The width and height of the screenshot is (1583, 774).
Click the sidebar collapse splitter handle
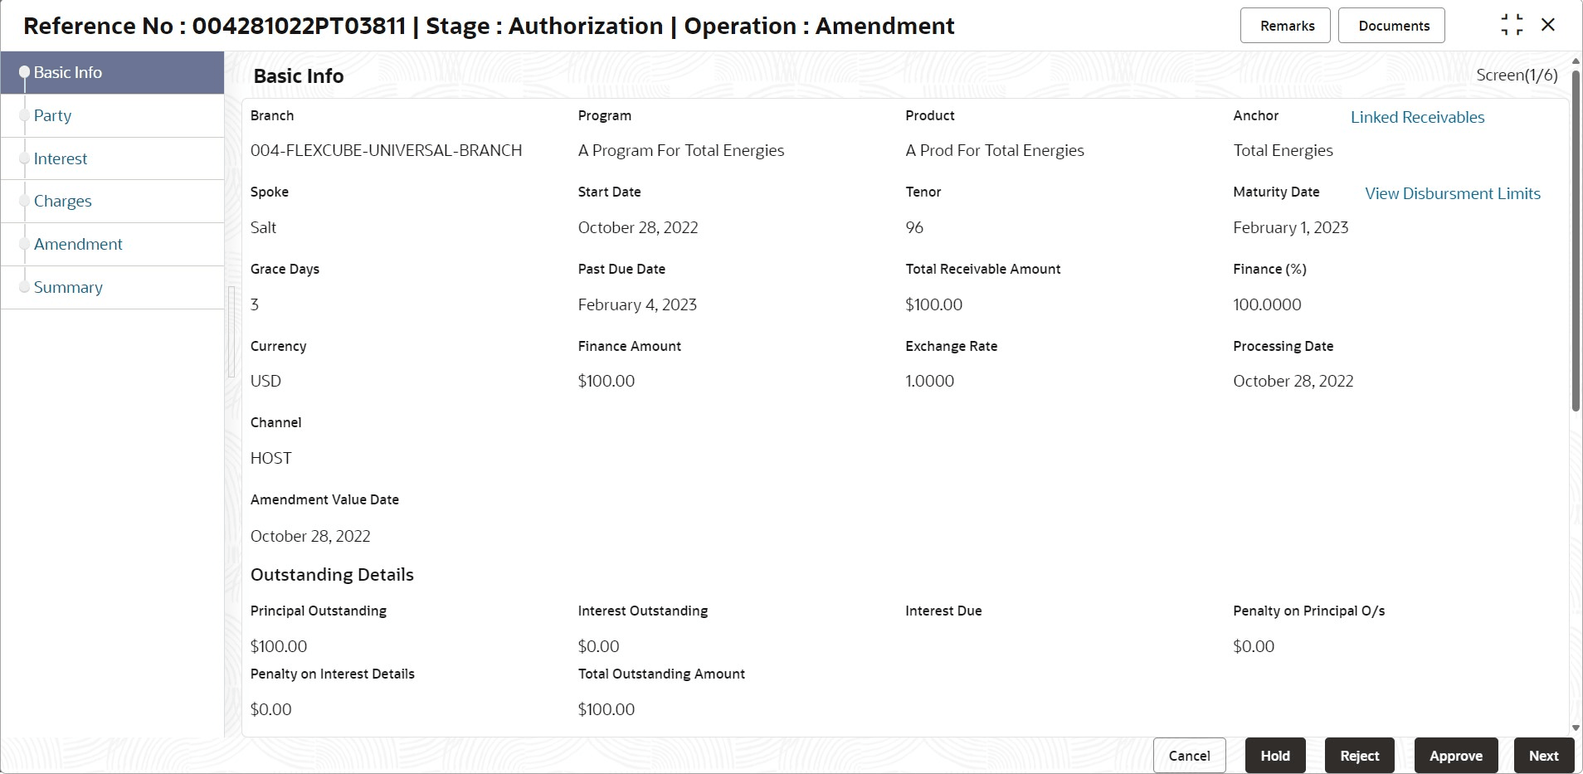click(231, 332)
